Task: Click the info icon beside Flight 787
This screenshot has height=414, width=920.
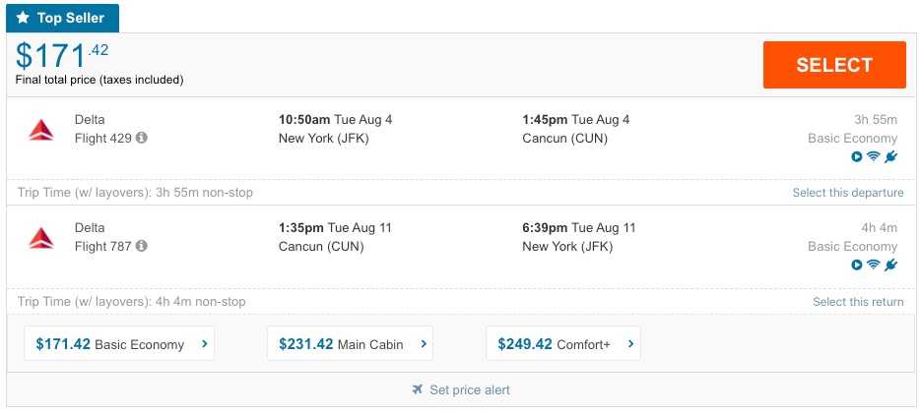Action: click(142, 246)
